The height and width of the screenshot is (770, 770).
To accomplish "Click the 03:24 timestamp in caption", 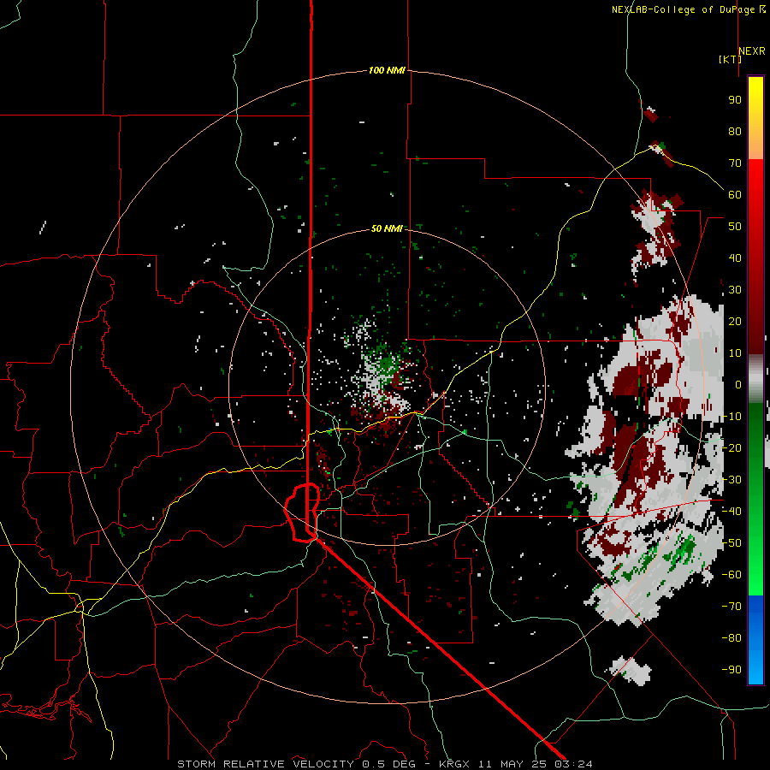I will [573, 764].
